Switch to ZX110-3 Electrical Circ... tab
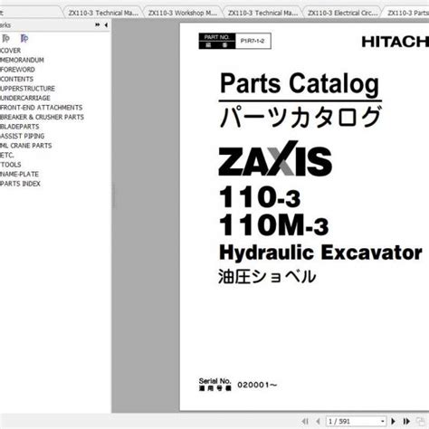The height and width of the screenshot is (429, 429). 342,13
